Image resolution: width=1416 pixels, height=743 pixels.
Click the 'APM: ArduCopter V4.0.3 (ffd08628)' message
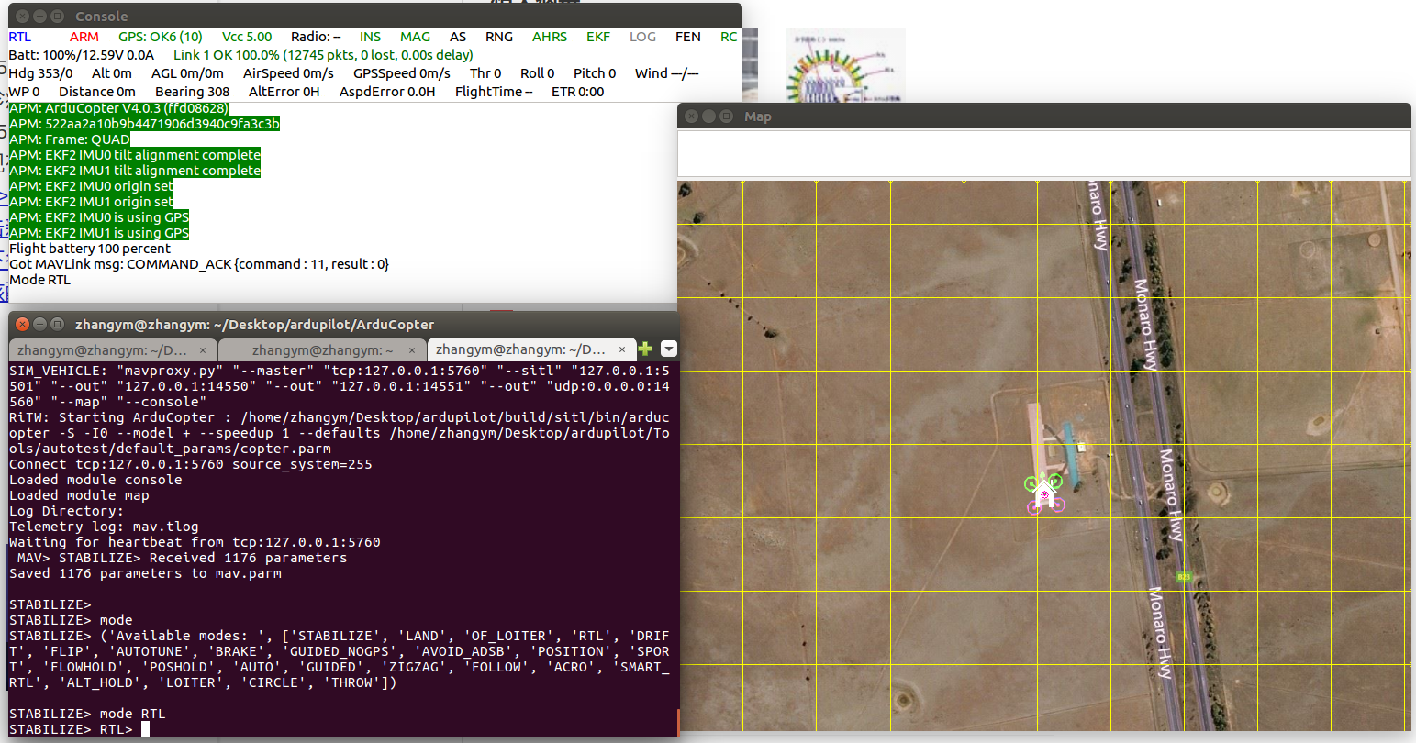pyautogui.click(x=118, y=108)
